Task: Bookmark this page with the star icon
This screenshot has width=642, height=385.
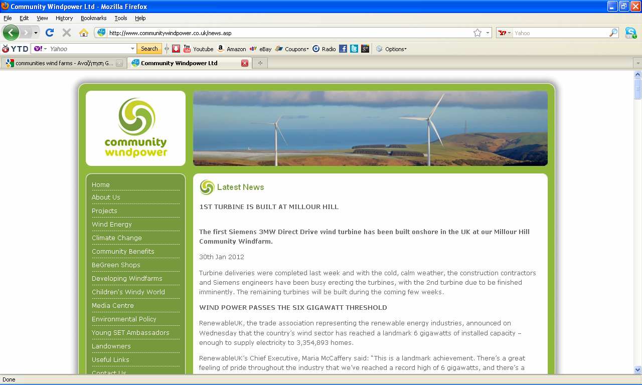Action: [x=477, y=33]
